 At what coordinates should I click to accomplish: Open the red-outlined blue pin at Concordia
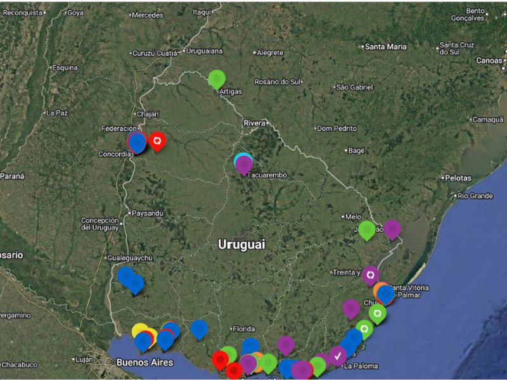tap(137, 142)
